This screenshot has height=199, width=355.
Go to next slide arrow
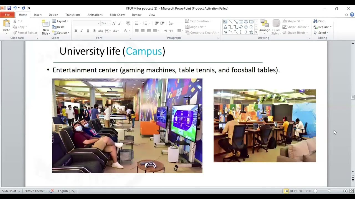(x=353, y=180)
